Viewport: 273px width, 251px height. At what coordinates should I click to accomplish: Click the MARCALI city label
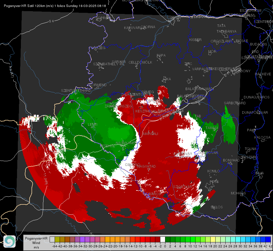(x=151, y=134)
